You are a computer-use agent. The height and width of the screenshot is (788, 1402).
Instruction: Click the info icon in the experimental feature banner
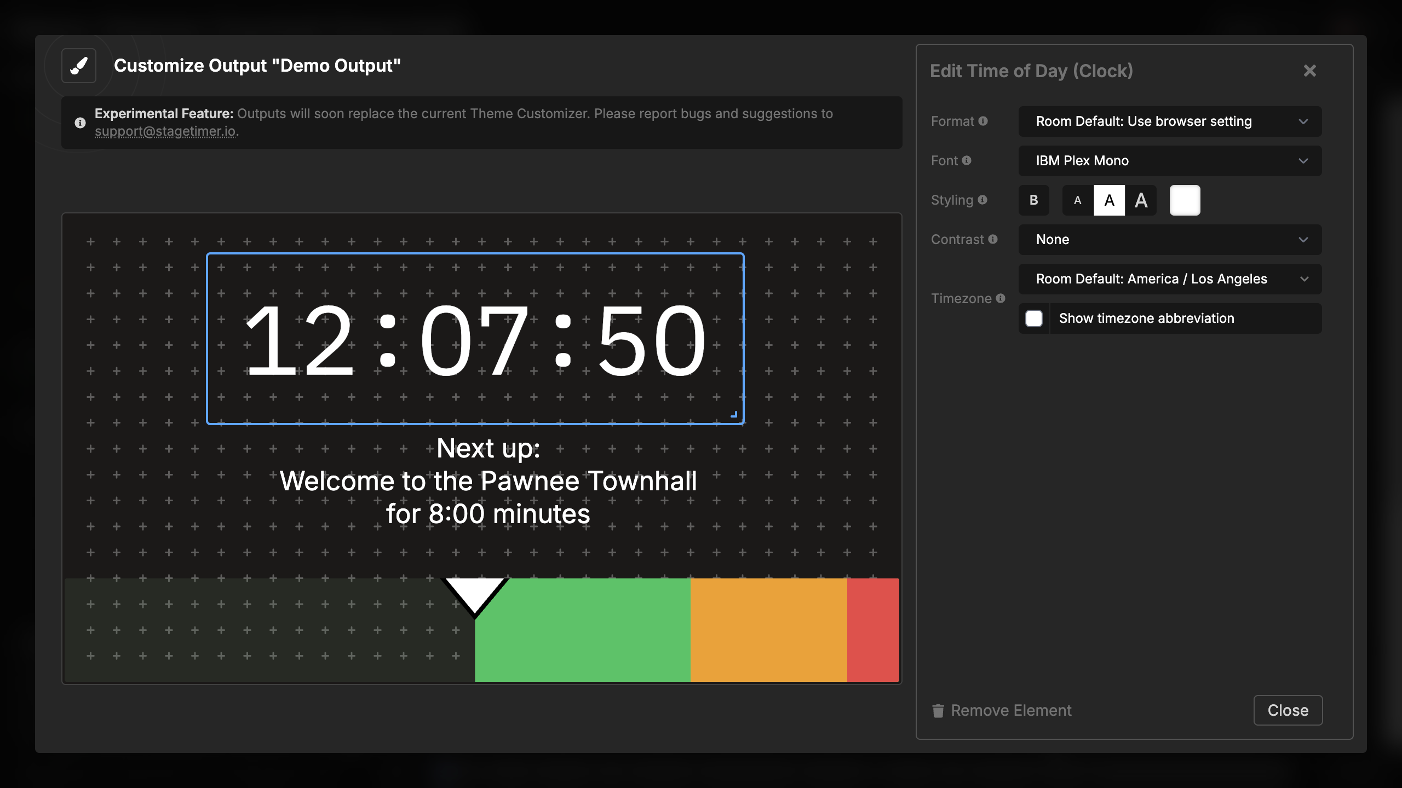[80, 123]
